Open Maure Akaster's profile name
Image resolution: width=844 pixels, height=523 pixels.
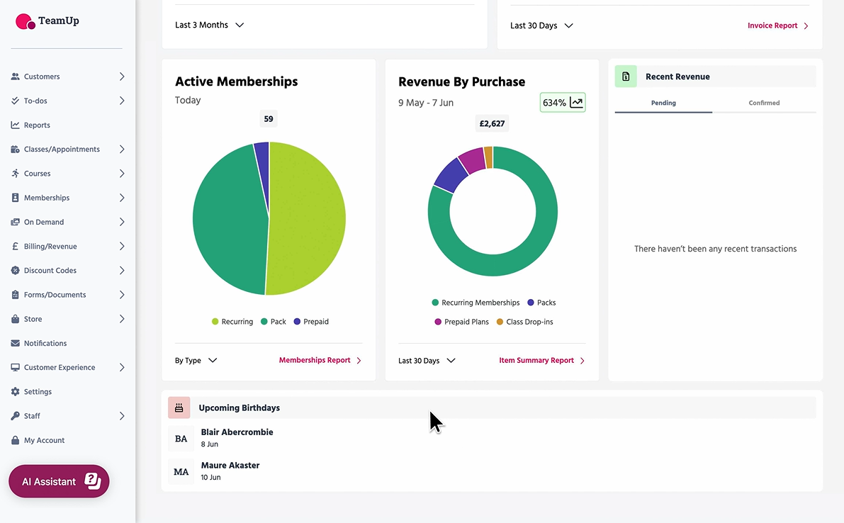[x=230, y=466]
